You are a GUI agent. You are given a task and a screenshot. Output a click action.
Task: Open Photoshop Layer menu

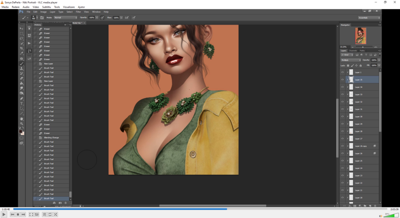(53, 11)
